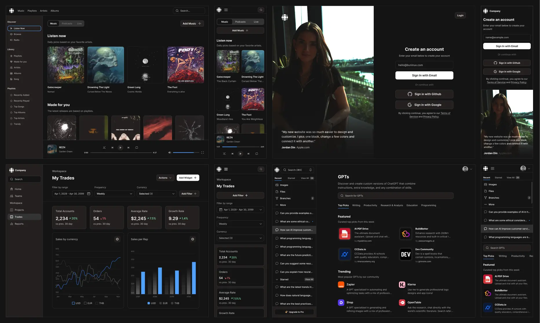This screenshot has height=323, width=540.
Task: Open the Home item in Company sidebar
Action: tap(24, 189)
